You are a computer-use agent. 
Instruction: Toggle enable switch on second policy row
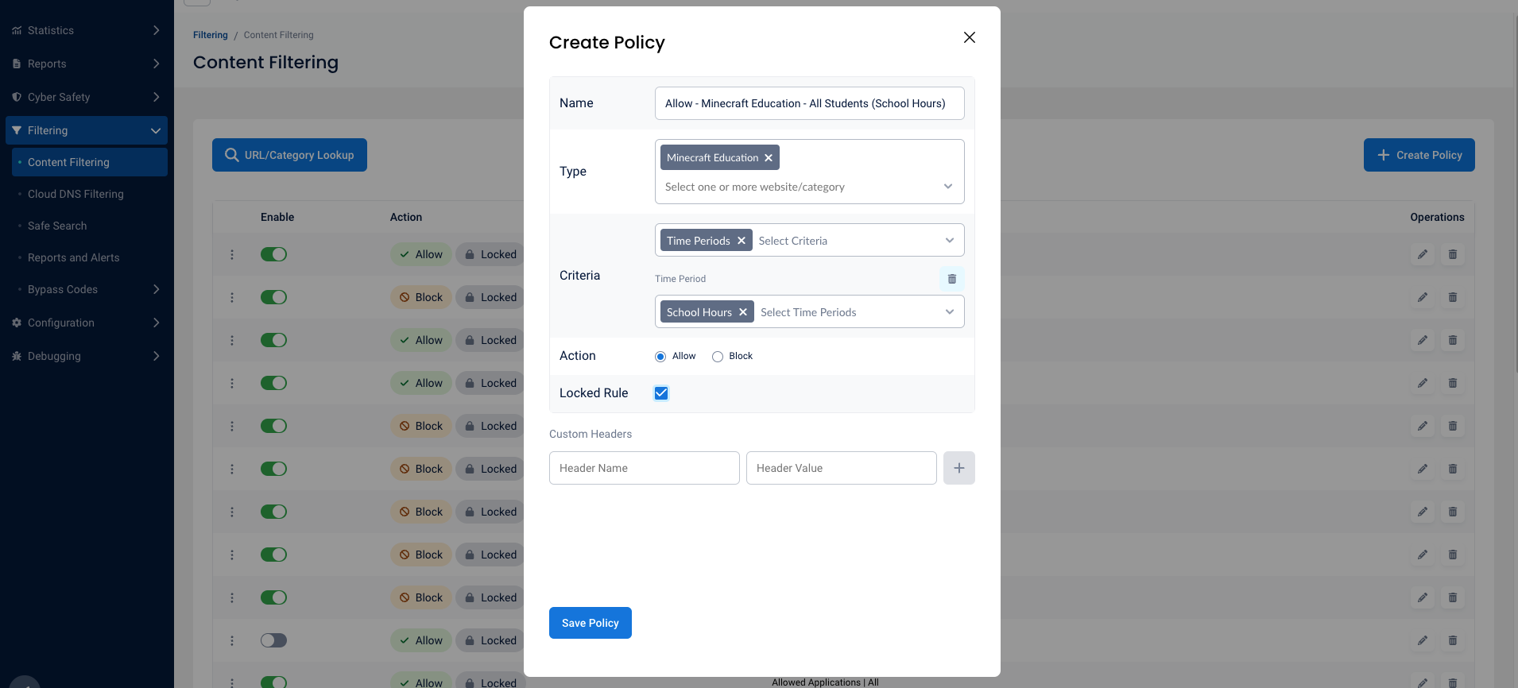point(274,297)
